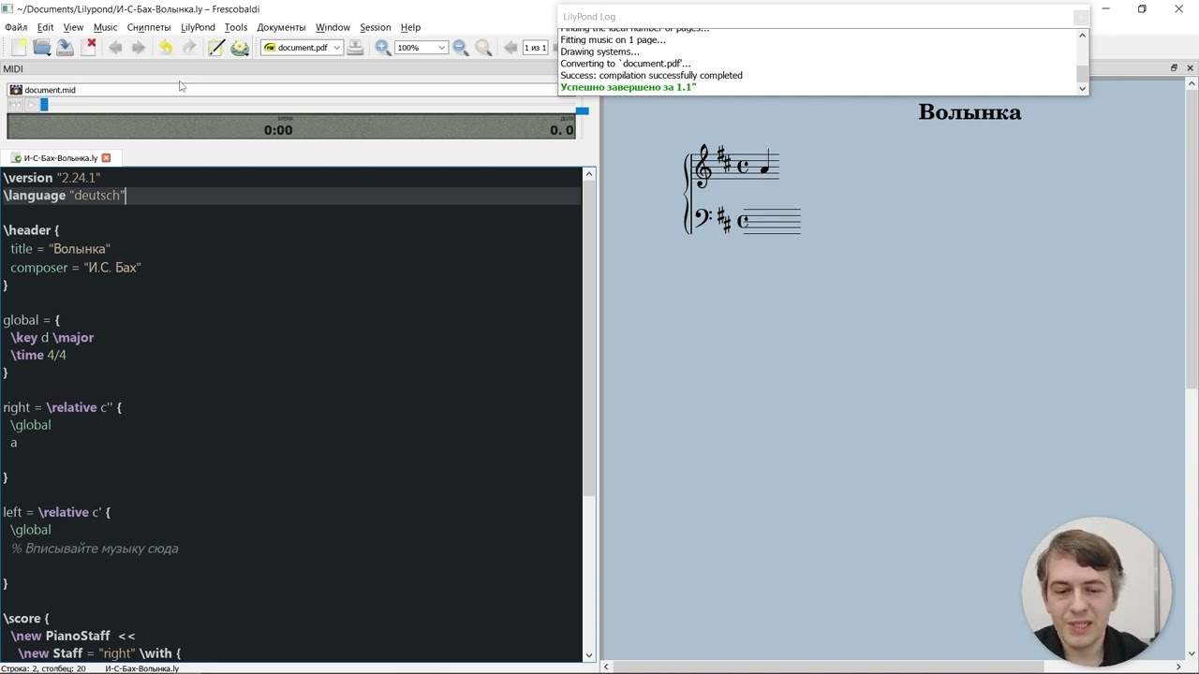Click the Волынка title in the score preview
The width and height of the screenshot is (1199, 674).
970,112
